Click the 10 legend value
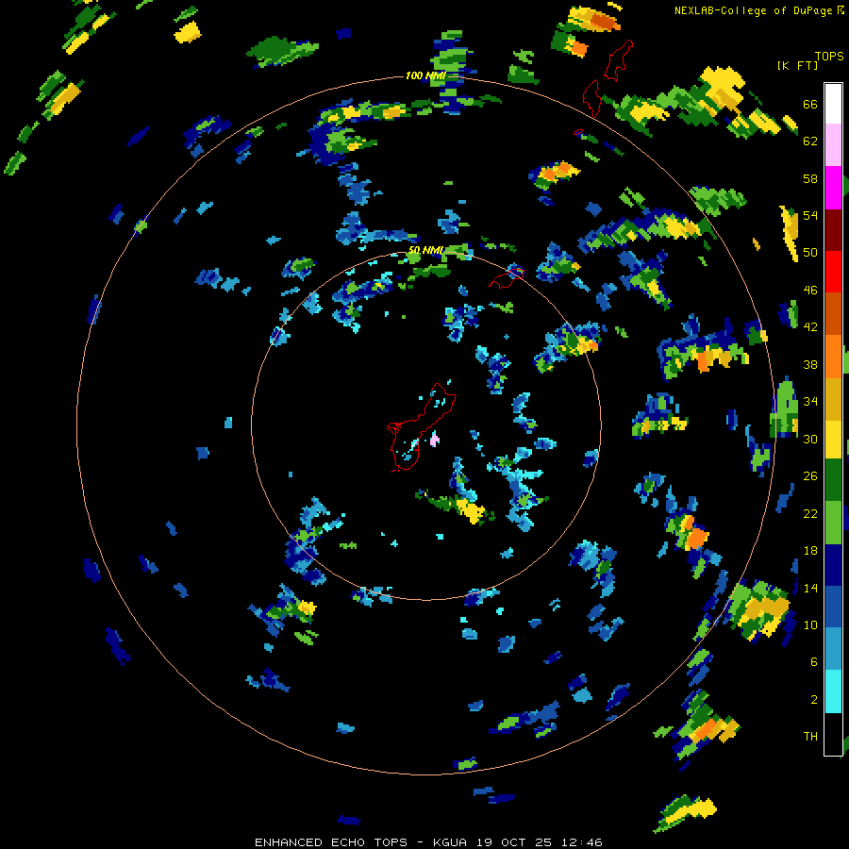Viewport: 849px width, 849px height. [x=810, y=625]
